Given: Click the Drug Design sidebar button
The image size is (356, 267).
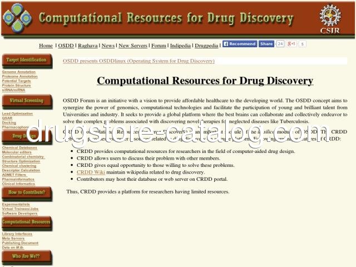Looking at the screenshot, I should pyautogui.click(x=27, y=137).
